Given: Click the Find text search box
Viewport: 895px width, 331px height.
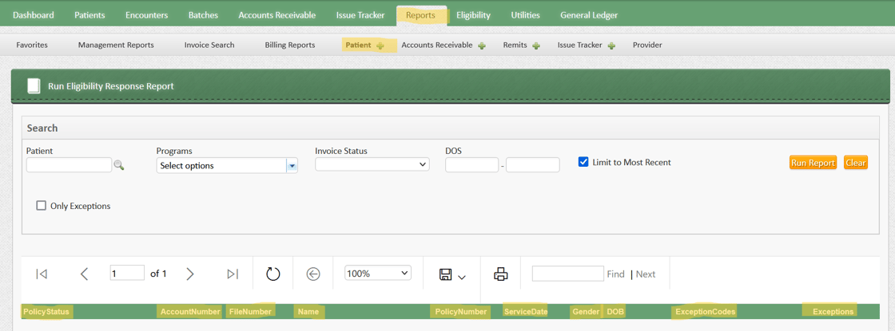Looking at the screenshot, I should 568,274.
